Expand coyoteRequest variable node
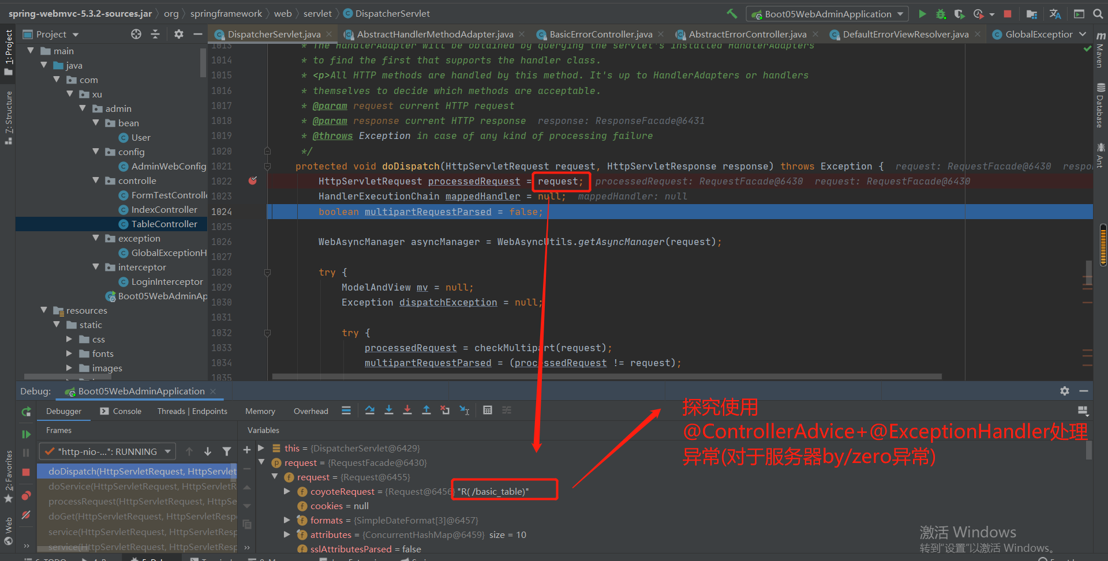 tap(287, 491)
